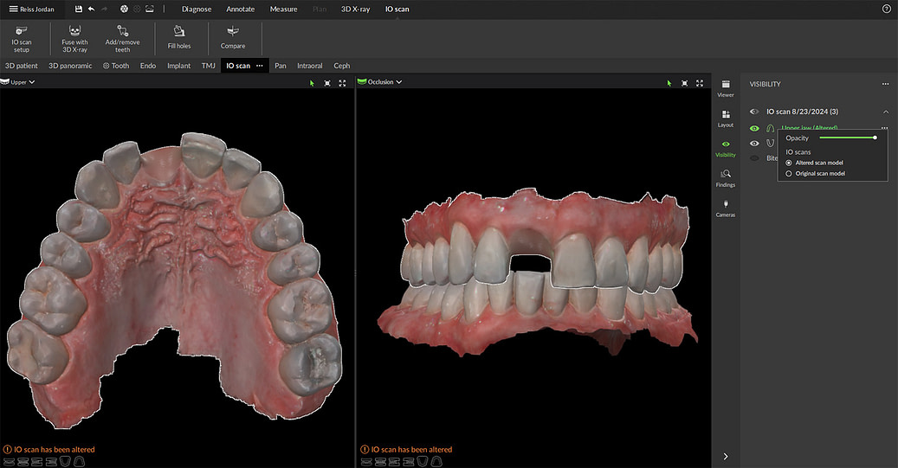This screenshot has height=468, width=898.
Task: Activate the Fill holes tool
Action: point(179,37)
